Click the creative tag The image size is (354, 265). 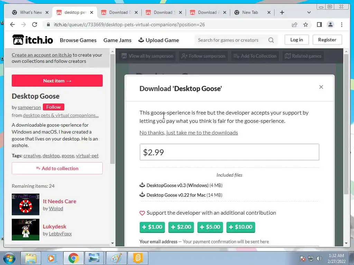pos(32,156)
